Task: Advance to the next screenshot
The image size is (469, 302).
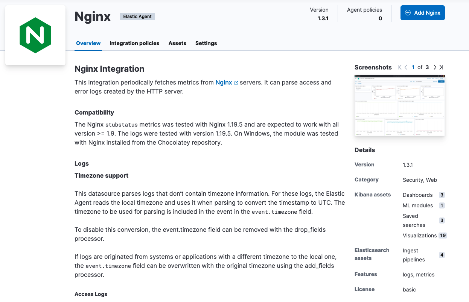Action: click(x=435, y=67)
